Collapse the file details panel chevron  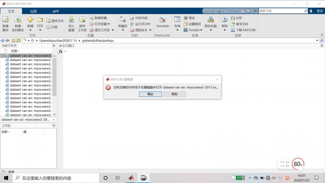54,120
